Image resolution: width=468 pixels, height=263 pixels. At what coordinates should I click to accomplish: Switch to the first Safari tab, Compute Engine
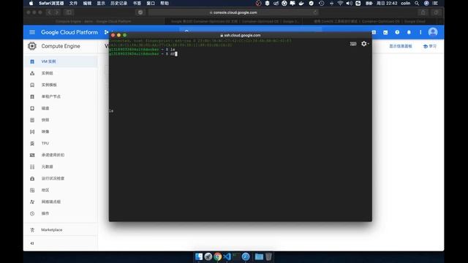coord(94,21)
